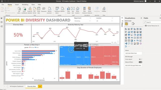
Task: Switch to the Modeling ribbon tab
Action: coord(25,4)
